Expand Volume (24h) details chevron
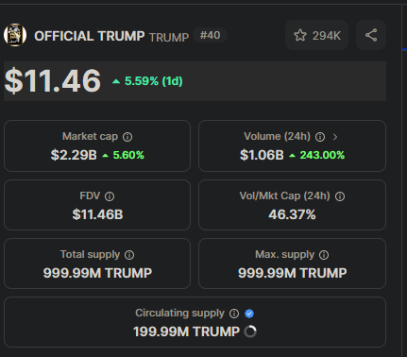 (x=335, y=137)
